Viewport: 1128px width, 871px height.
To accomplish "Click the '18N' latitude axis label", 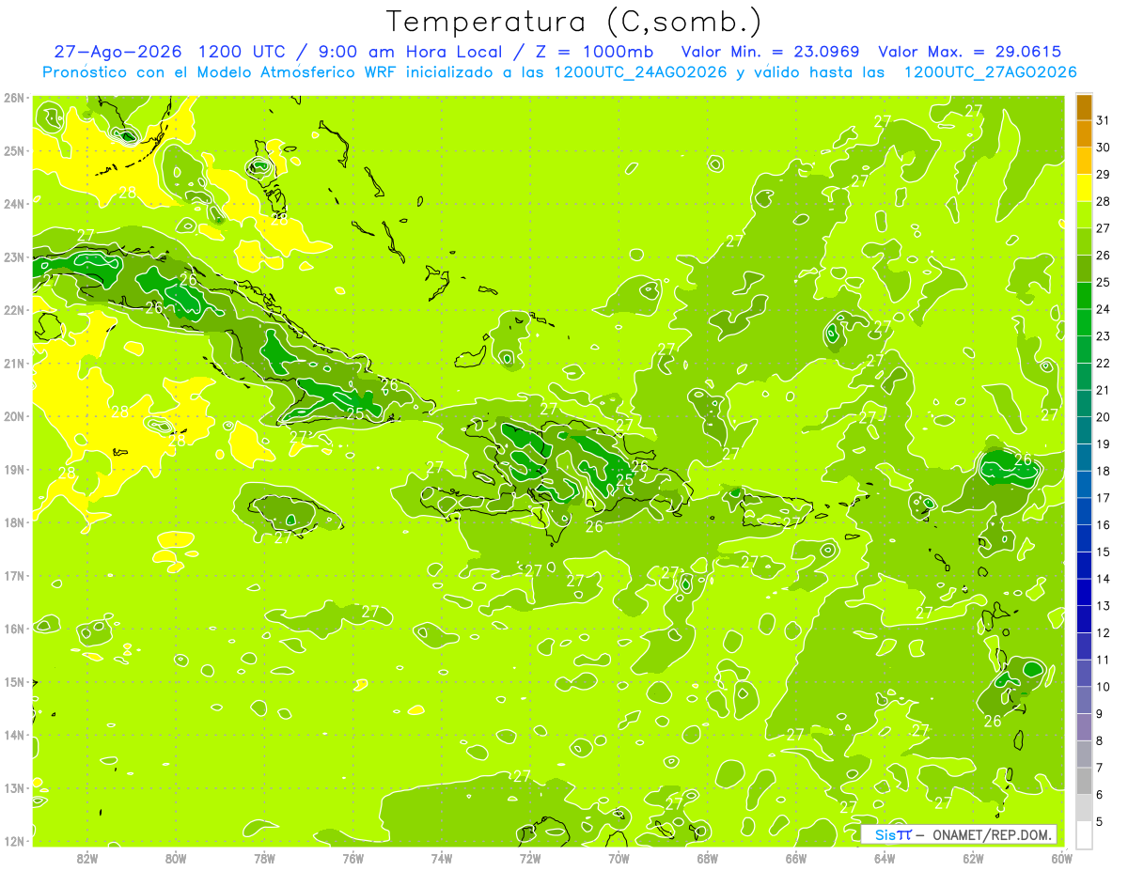I will [x=14, y=522].
